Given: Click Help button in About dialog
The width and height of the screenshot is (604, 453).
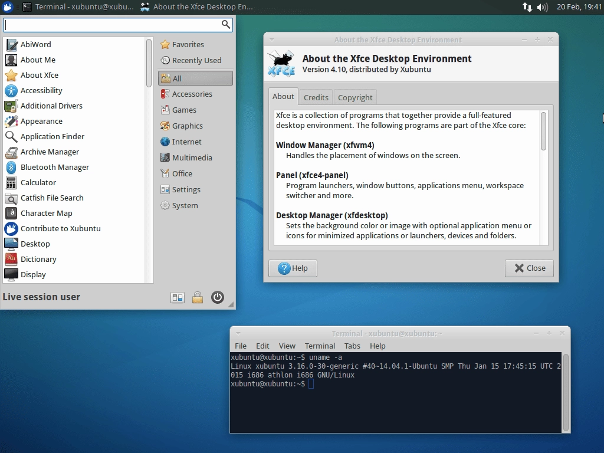Looking at the screenshot, I should click(293, 268).
